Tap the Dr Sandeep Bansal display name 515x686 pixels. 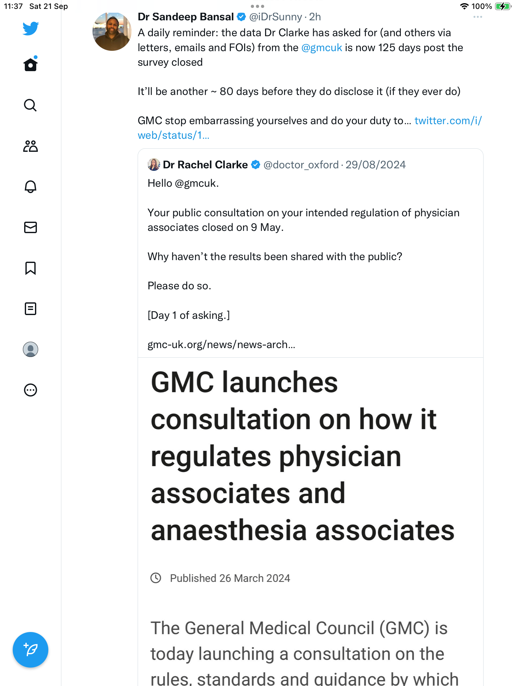pyautogui.click(x=186, y=17)
